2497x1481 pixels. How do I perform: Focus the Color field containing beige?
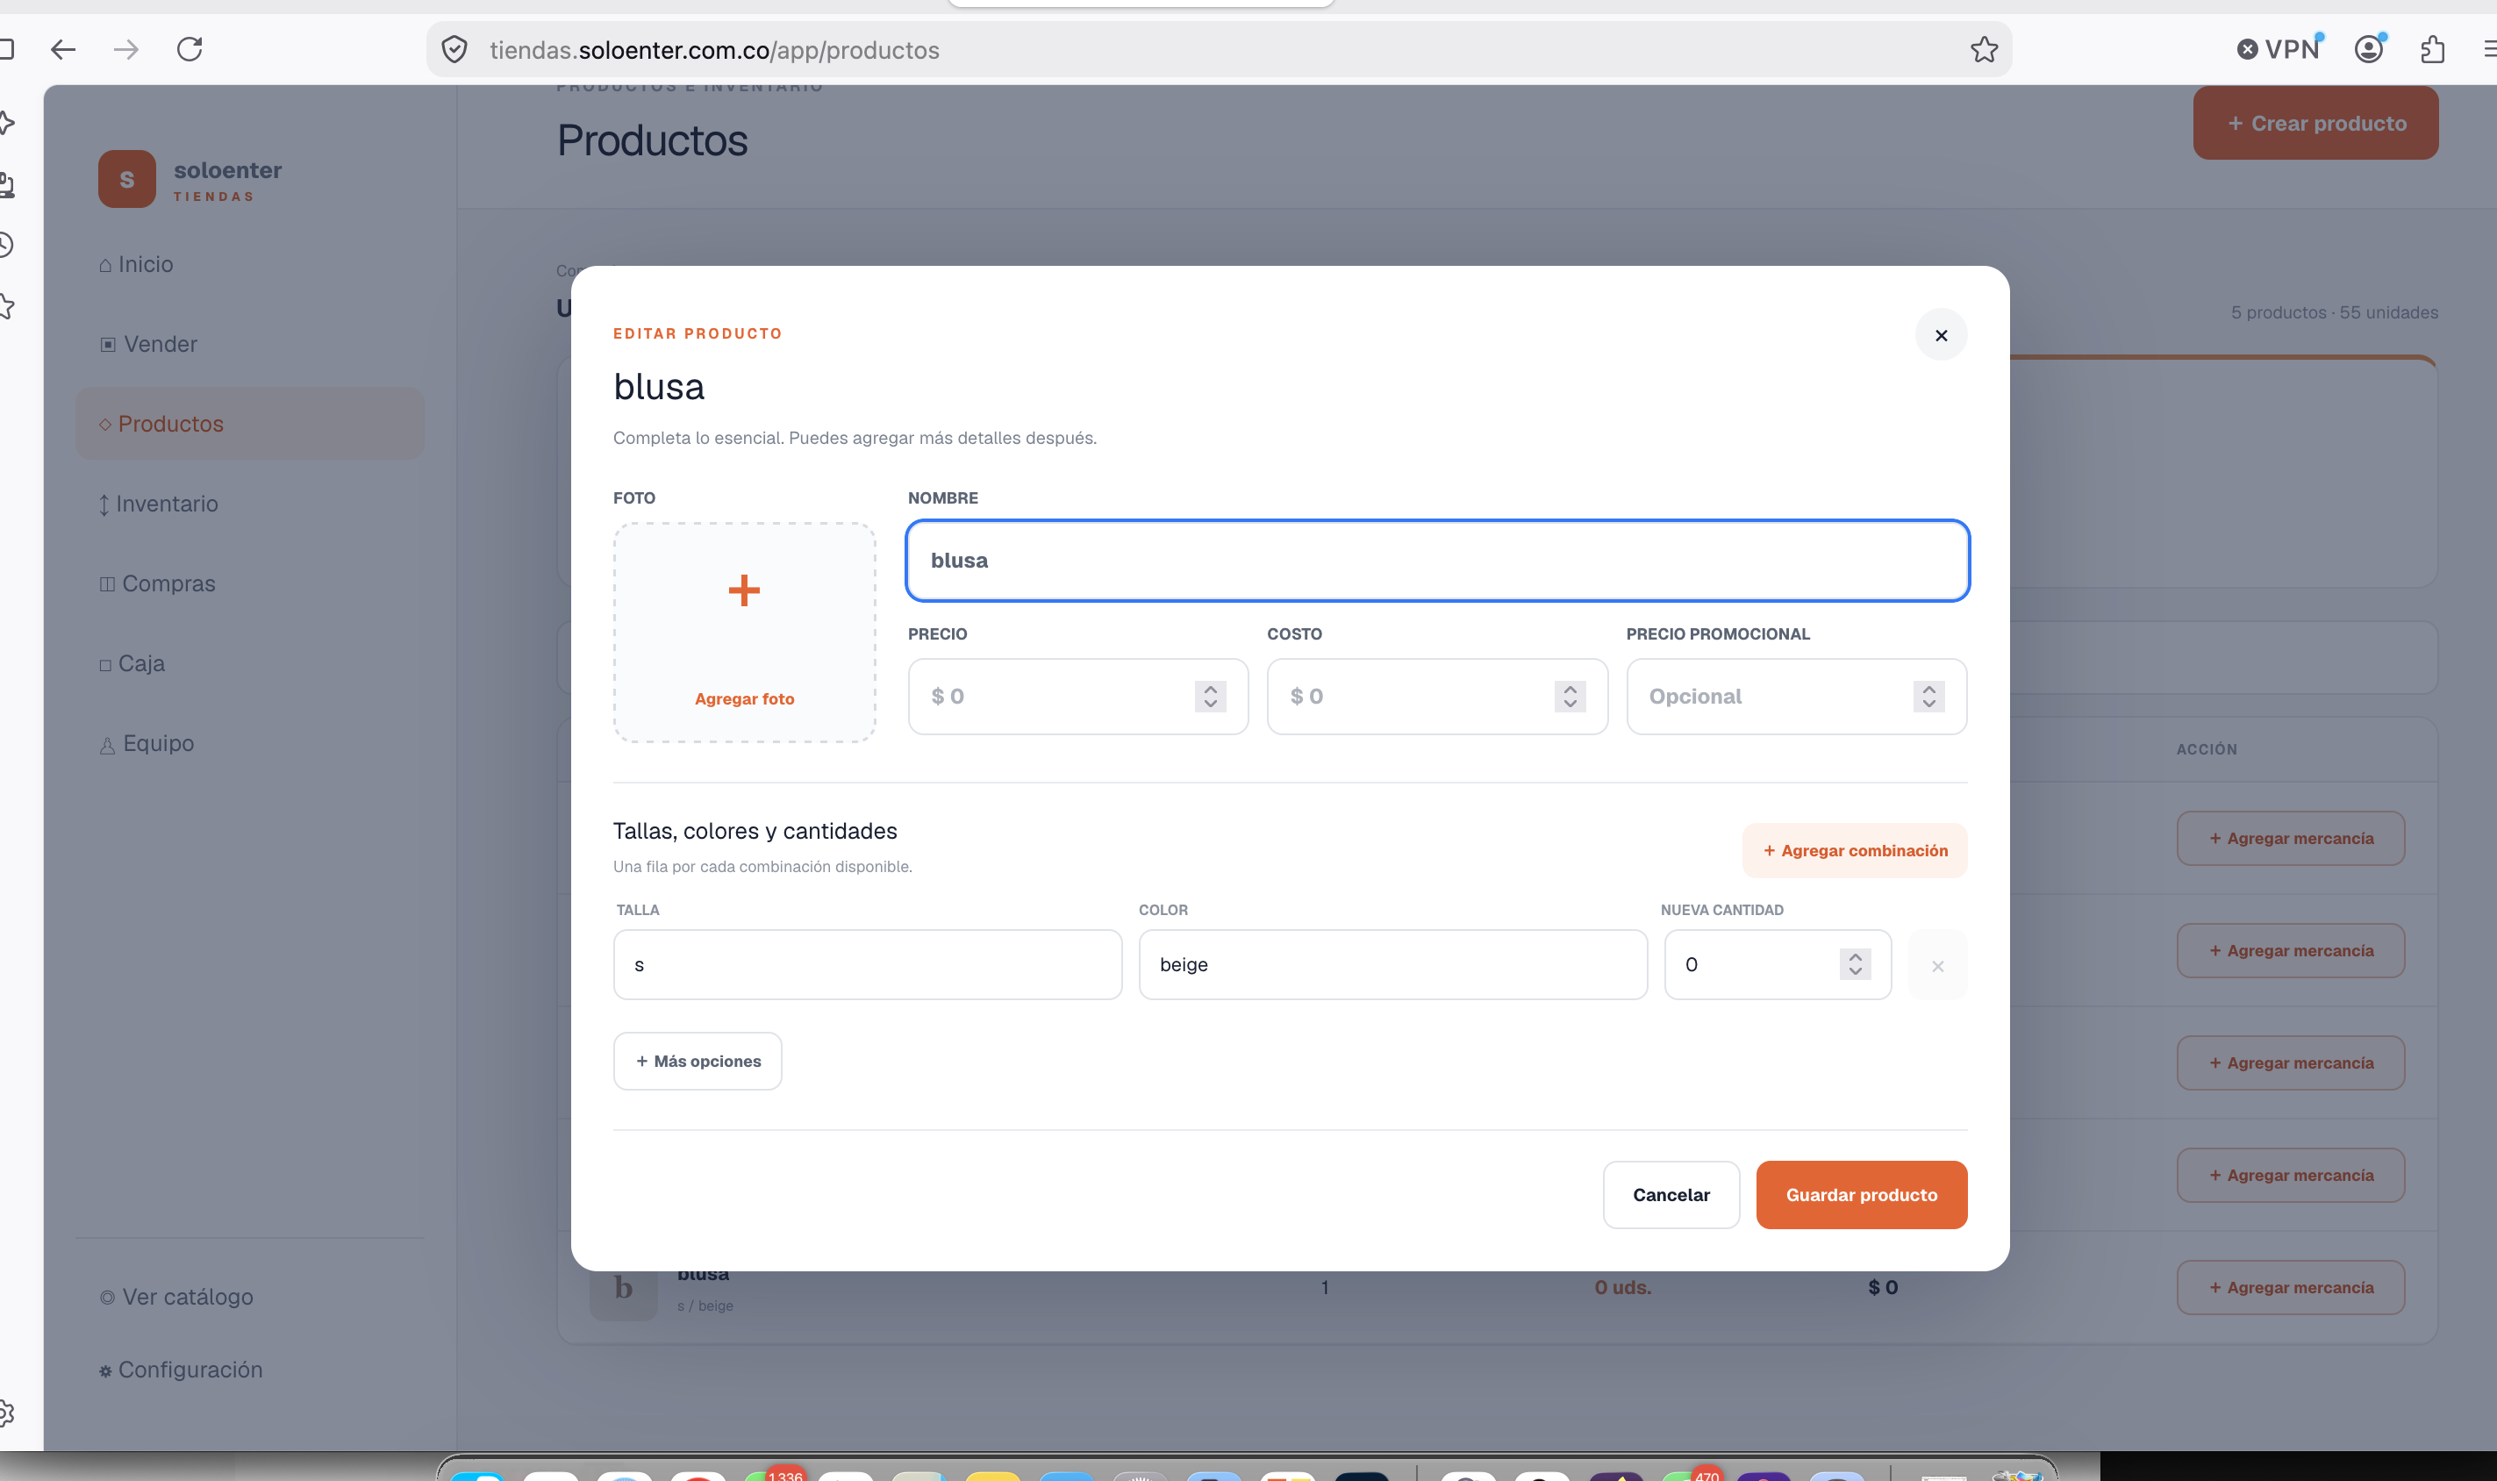[x=1392, y=964]
